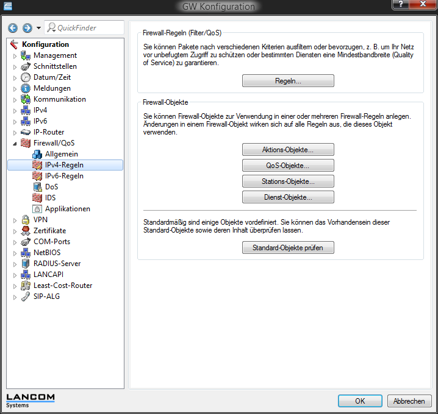
Task: Open the navigation history dropdown arrow
Action: point(38,28)
